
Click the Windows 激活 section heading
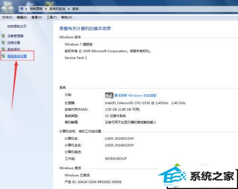click(x=70, y=168)
